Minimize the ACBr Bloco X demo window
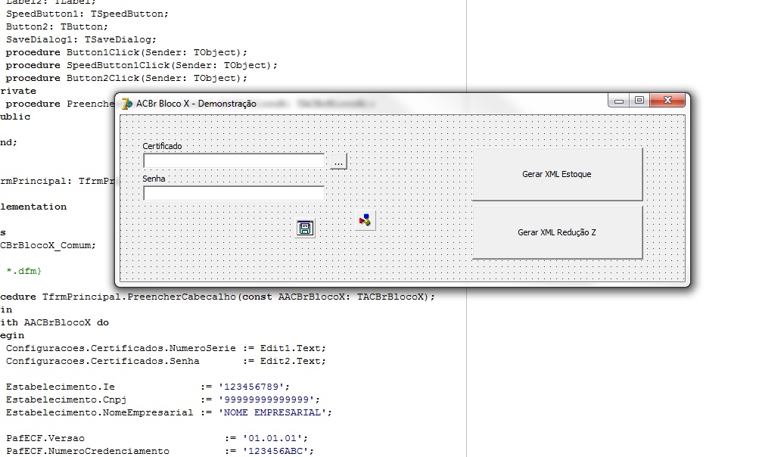 pyautogui.click(x=618, y=100)
